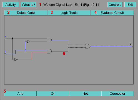Run Evaluate Circuit
This screenshot has height=100, width=138.
pos(112,13)
